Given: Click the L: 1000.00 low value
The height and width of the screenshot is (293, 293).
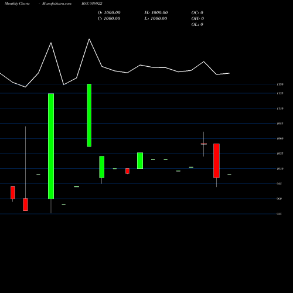Looking at the screenshot, I should point(156,19).
